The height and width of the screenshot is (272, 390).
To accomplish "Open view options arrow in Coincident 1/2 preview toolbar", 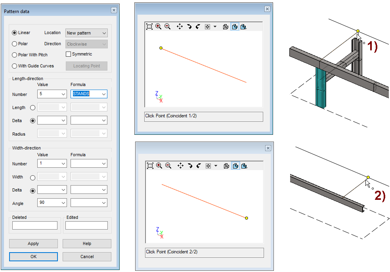I will (215, 27).
